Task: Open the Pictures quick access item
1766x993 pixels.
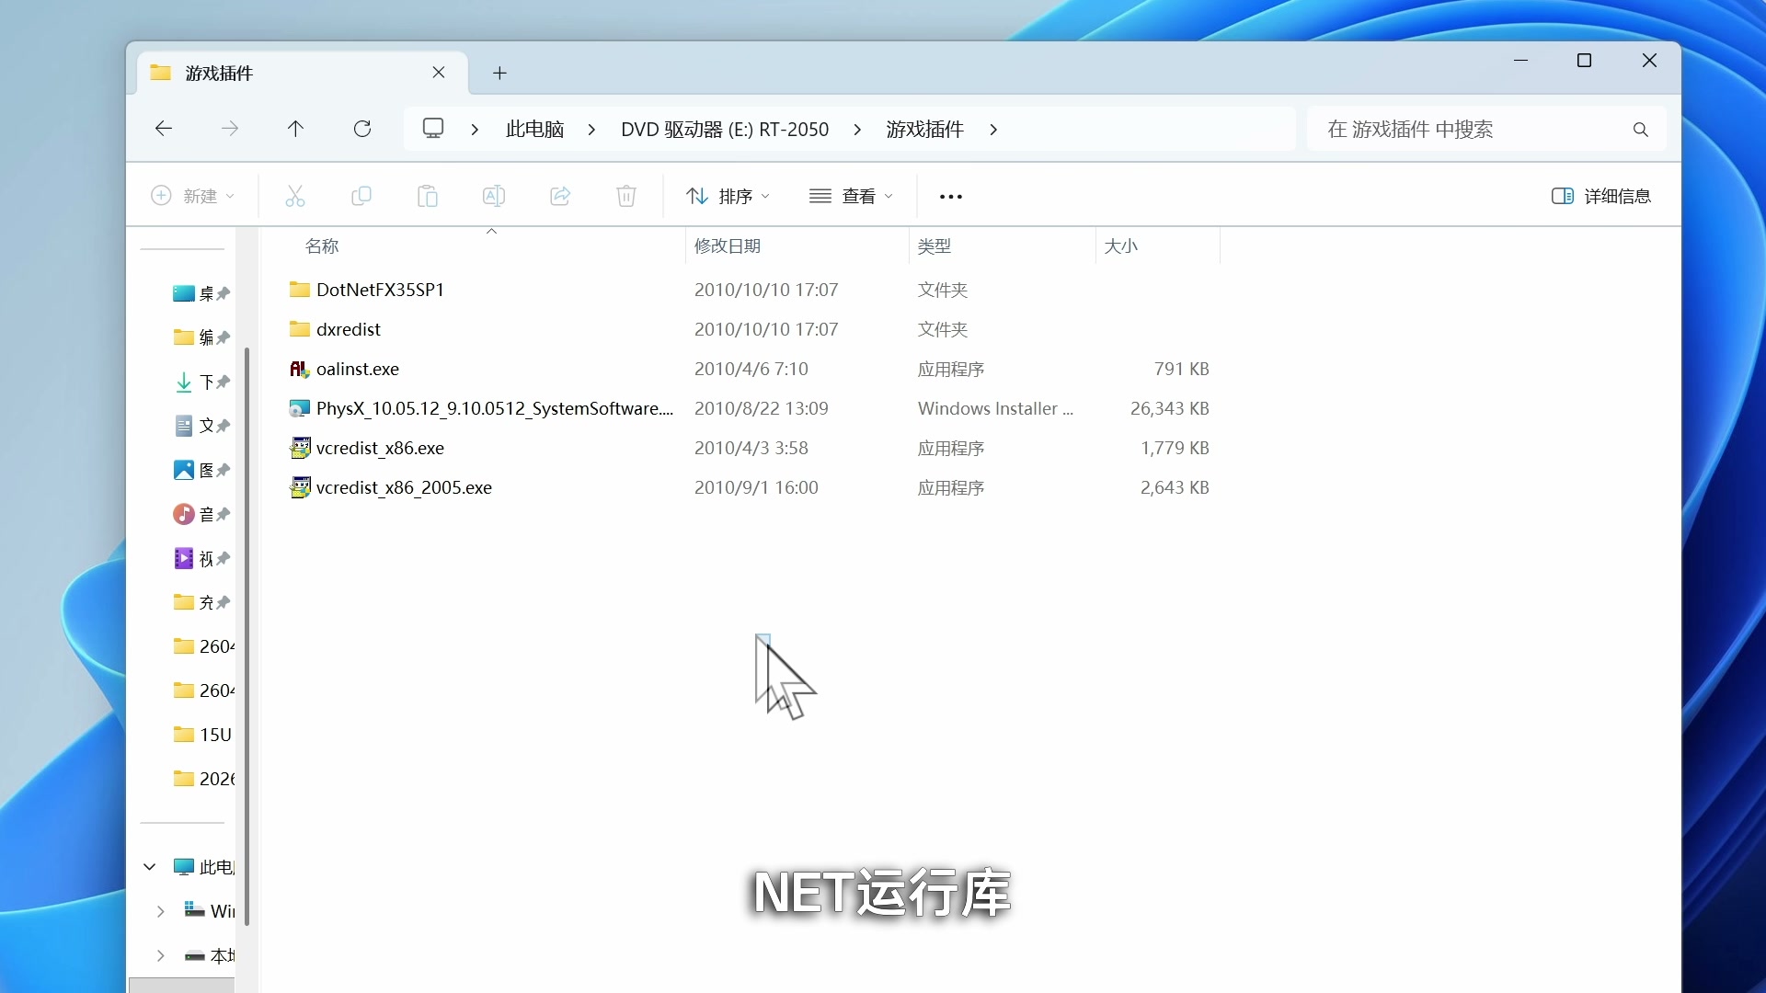Action: (201, 470)
